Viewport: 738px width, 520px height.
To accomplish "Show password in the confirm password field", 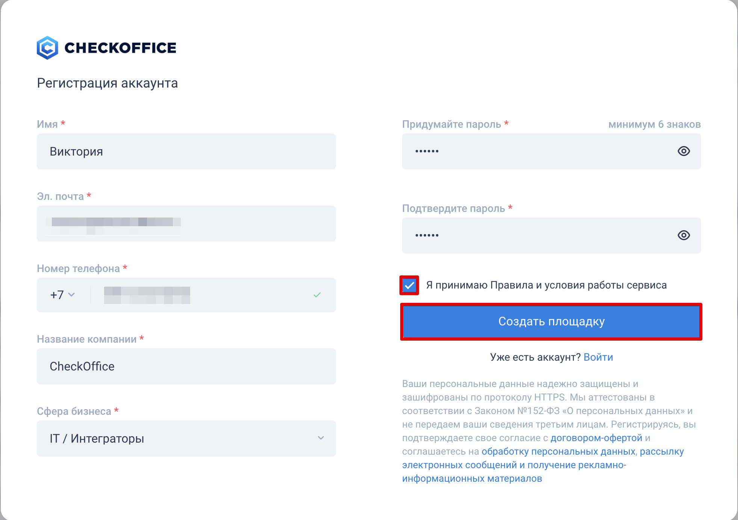I will 684,235.
